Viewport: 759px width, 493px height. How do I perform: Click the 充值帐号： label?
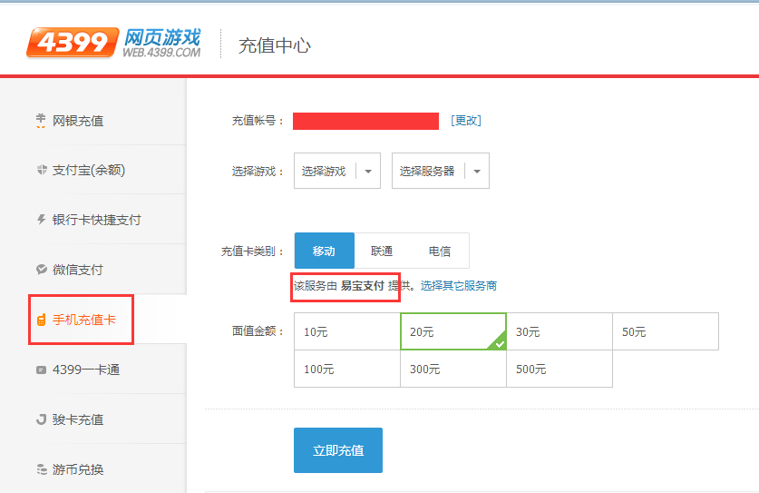click(258, 121)
